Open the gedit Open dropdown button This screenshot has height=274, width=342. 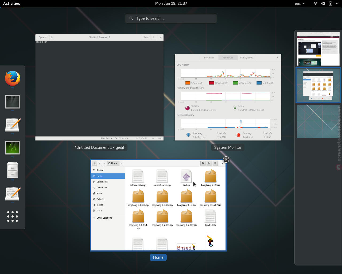coord(42,37)
